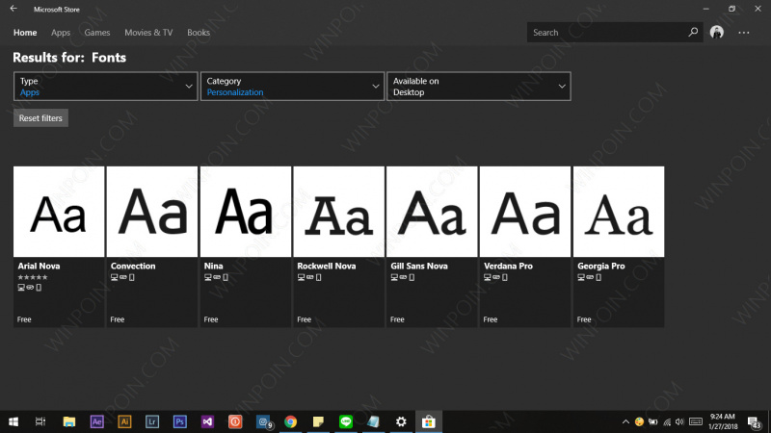
Task: Click the Arial Nova star rating
Action: tap(33, 277)
